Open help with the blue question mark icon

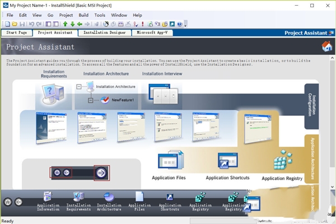(180, 24)
